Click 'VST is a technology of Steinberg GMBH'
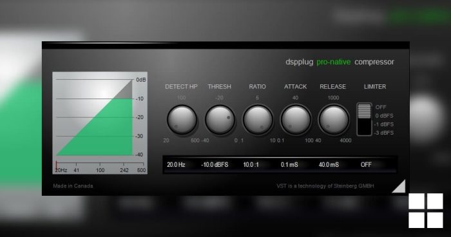This screenshot has height=237, width=451. point(325,186)
